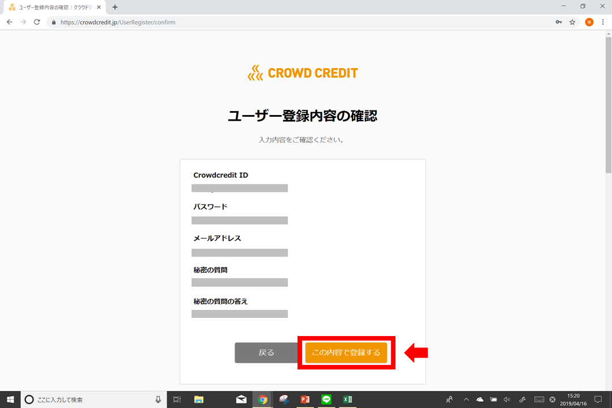
Task: Close the ユーザー登録内容の確認 tab
Action: (99, 7)
